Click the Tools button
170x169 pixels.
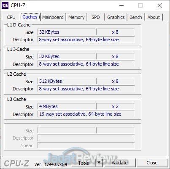pyautogui.click(x=84, y=163)
